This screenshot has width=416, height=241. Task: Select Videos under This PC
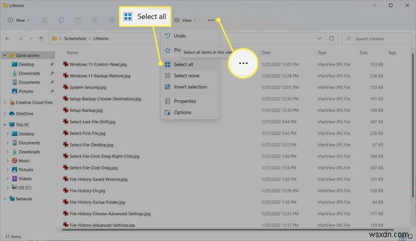tap(25, 179)
